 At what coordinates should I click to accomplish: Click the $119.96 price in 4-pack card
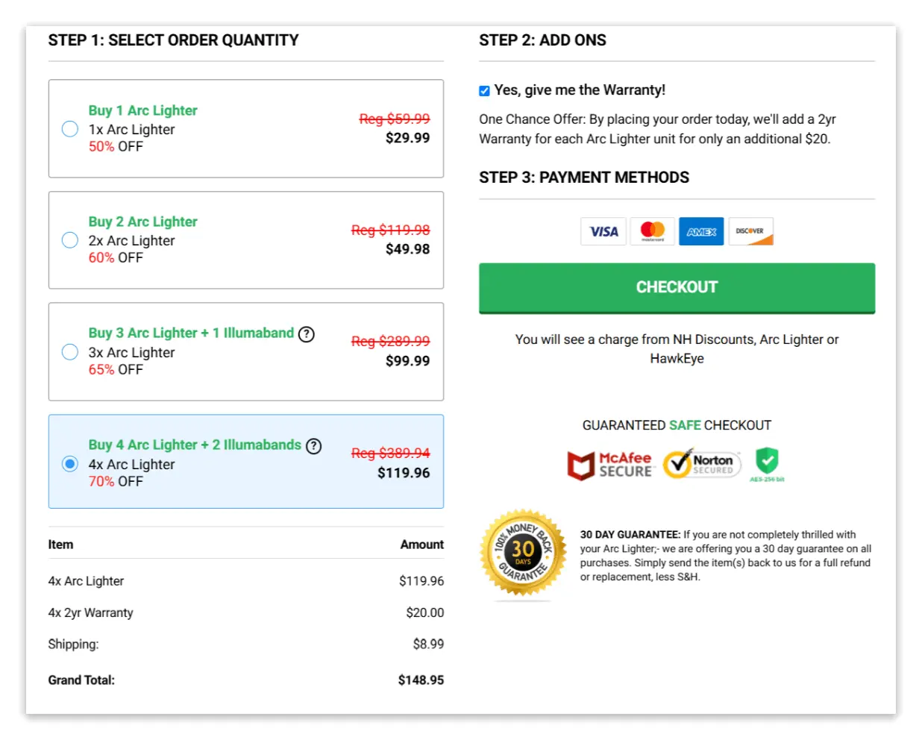tap(404, 473)
